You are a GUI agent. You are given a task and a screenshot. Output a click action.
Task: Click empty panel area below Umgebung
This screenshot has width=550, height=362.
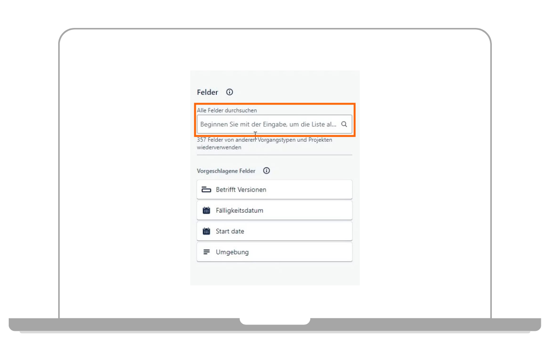(x=275, y=274)
